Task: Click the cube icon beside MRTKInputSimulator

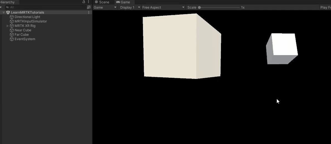Action: (12, 21)
